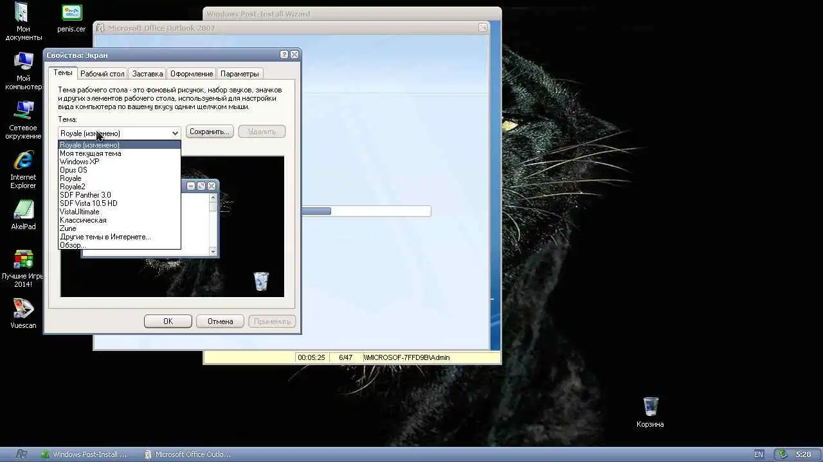
Task: Click the EN language indicator
Action: pos(759,454)
